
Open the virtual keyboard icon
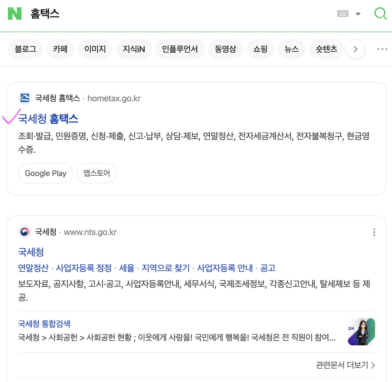click(343, 14)
